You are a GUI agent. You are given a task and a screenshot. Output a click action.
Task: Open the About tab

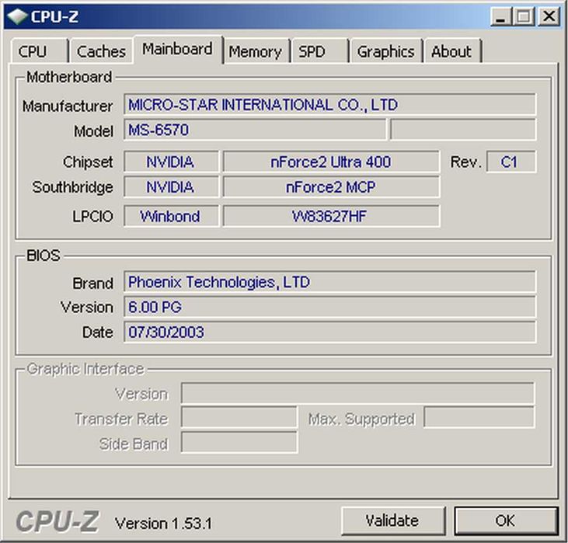(452, 51)
